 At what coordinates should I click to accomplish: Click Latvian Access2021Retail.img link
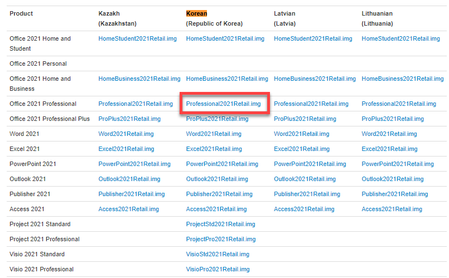(304, 209)
